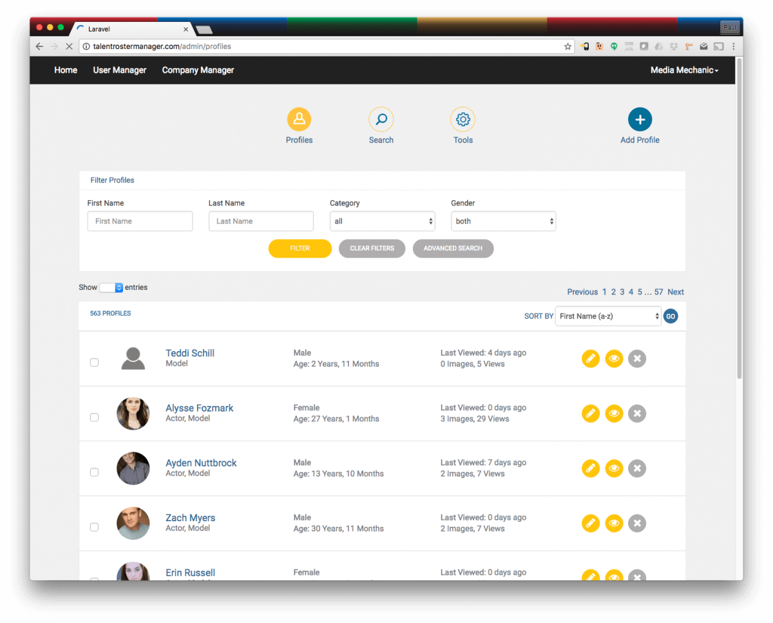
Task: Check the checkbox next to Teddi Schill
Action: point(94,362)
